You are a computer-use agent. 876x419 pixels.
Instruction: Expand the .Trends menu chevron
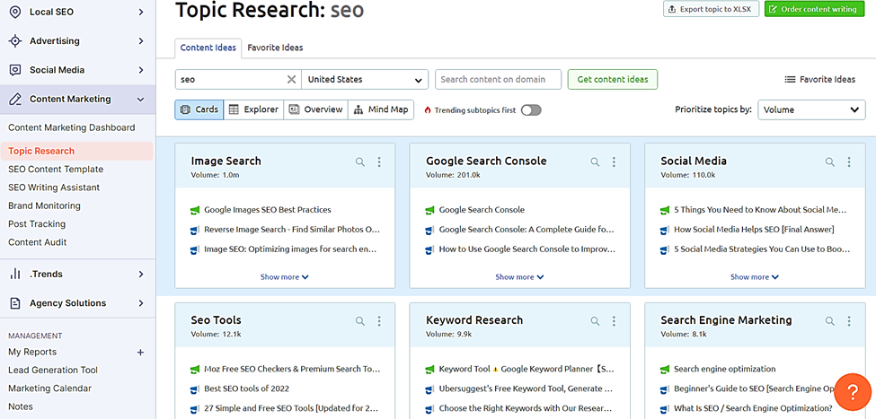click(x=141, y=274)
